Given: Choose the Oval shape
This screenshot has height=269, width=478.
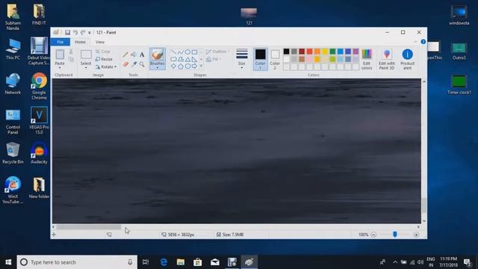Looking at the screenshot, I should (187, 52).
